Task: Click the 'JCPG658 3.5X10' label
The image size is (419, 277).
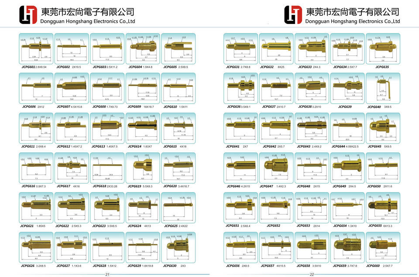Action: coord(309,266)
